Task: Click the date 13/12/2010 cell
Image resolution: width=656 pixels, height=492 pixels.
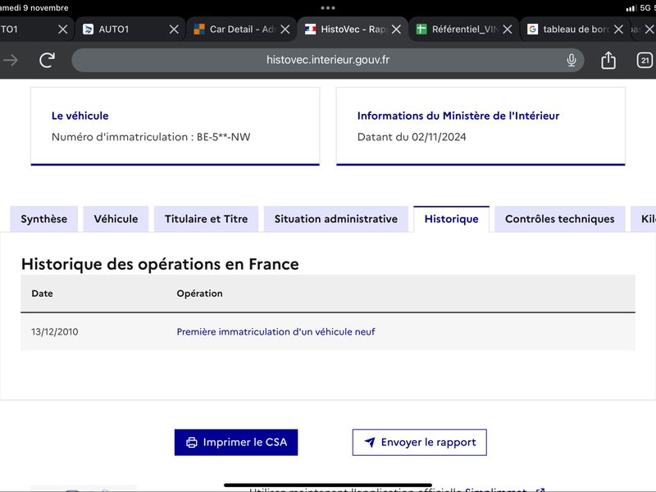Action: tap(55, 332)
